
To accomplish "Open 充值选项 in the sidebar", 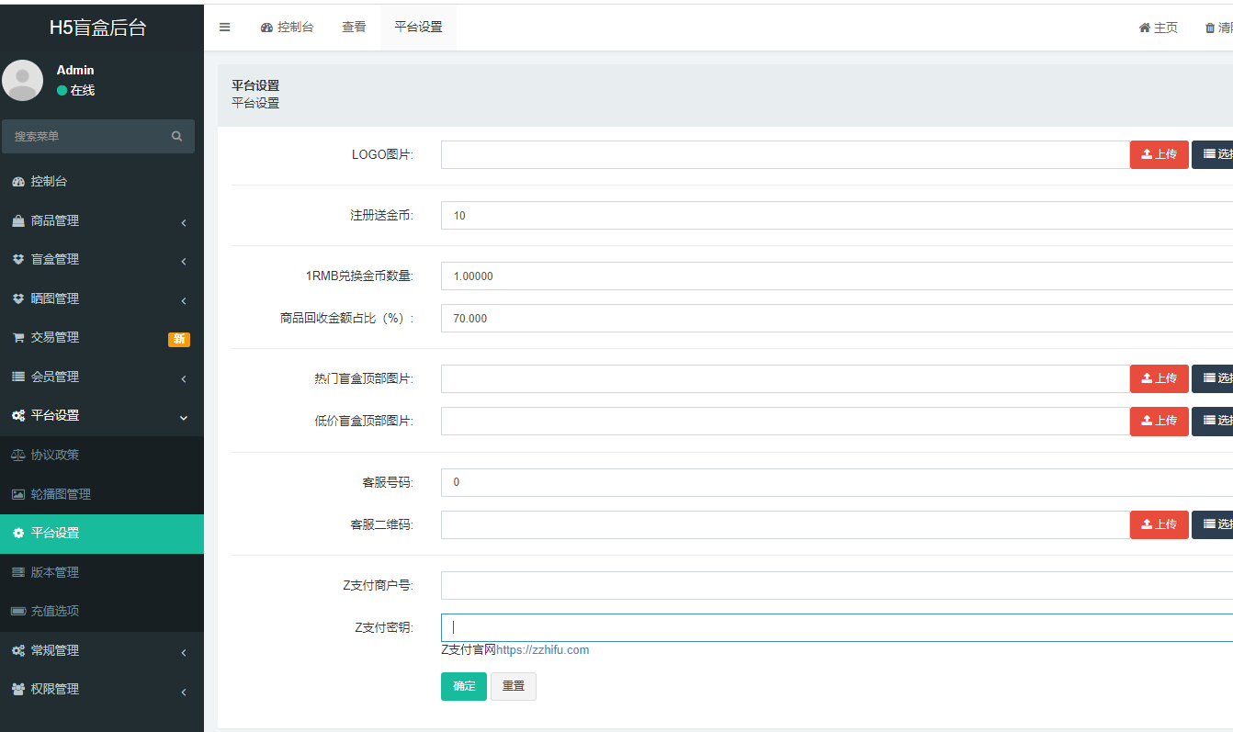I will (x=55, y=612).
